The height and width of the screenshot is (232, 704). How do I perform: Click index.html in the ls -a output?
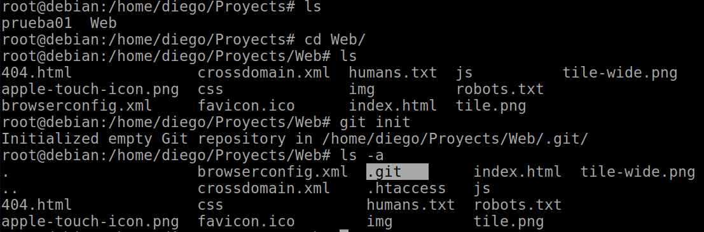pos(517,172)
